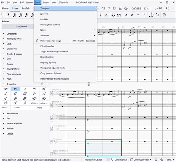The image size is (176, 162).
Task: Start playback with the Play icon
Action: [109, 8]
